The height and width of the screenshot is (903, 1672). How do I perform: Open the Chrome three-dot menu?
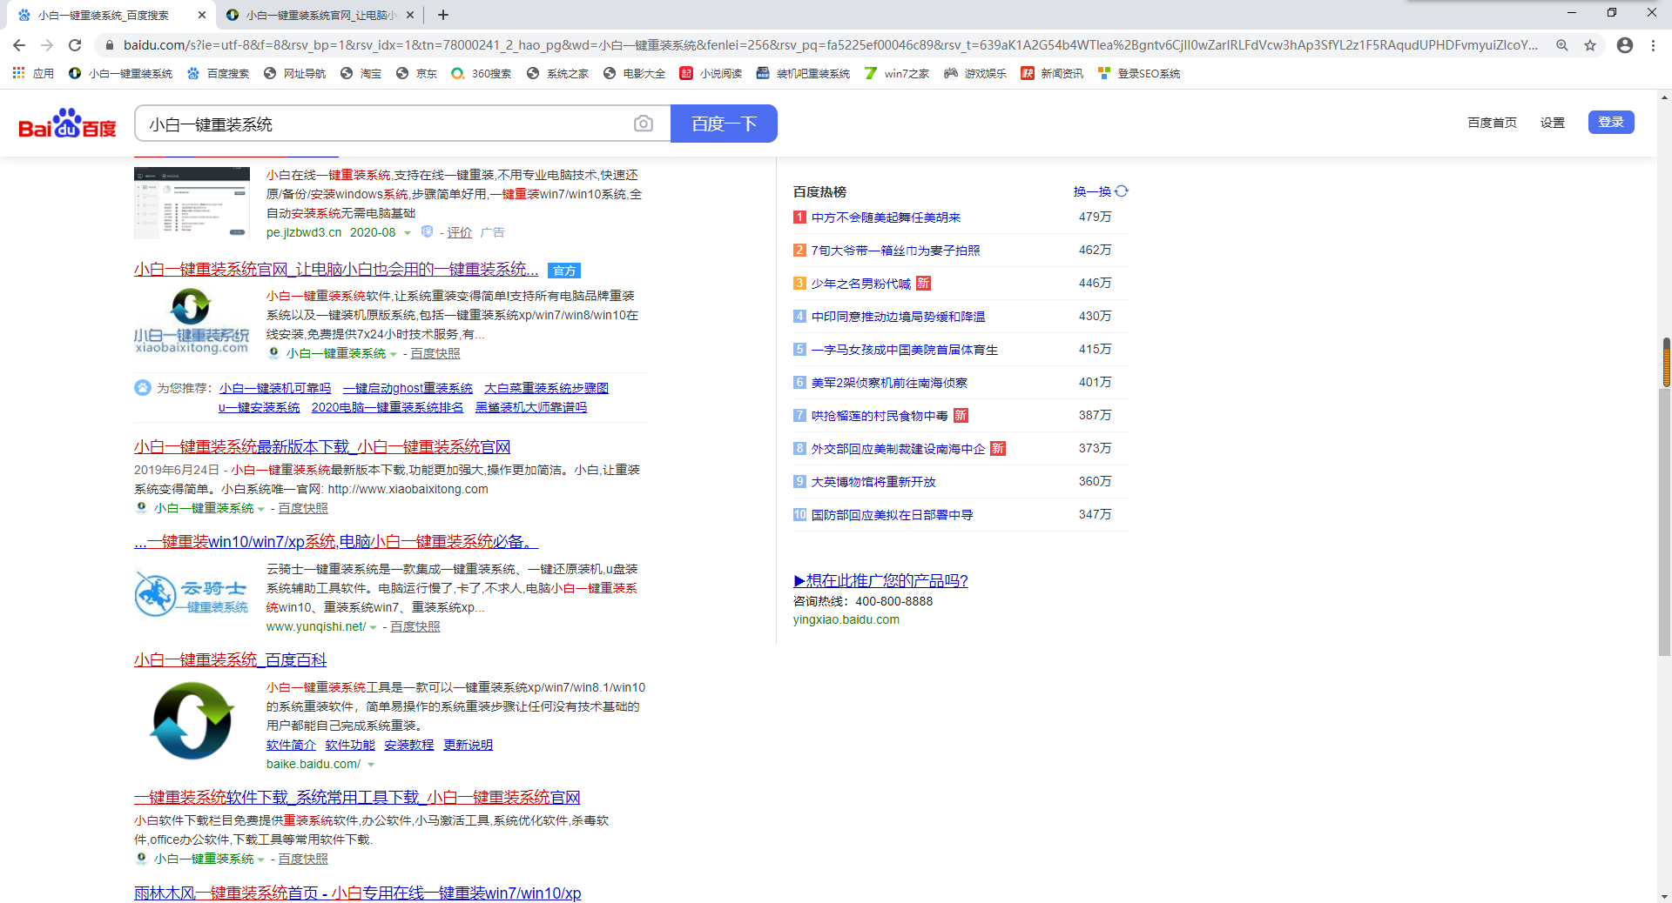click(1653, 45)
